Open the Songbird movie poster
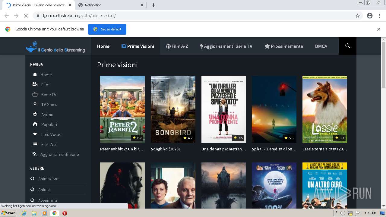 tap(173, 109)
